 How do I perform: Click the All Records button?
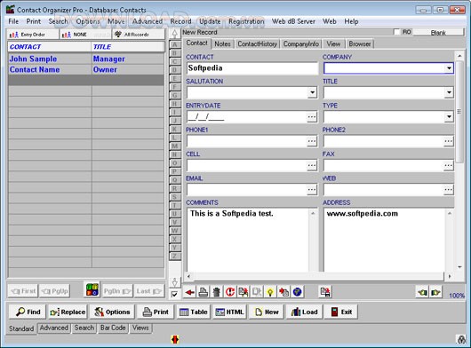(x=139, y=35)
